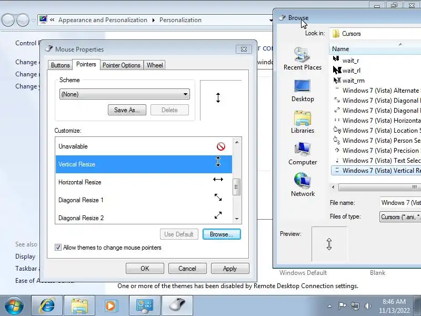Switch to Mouse Properties taskbar item
This screenshot has width=421, height=316.
tap(177, 306)
